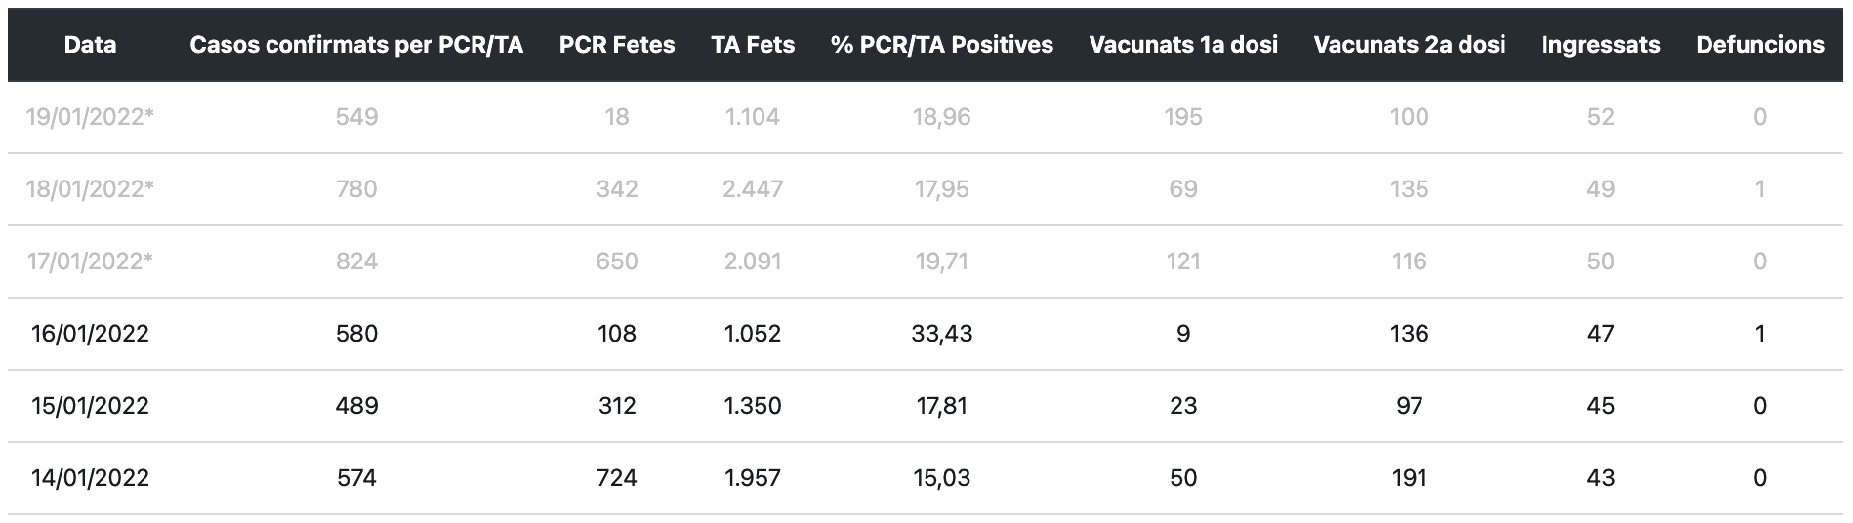
Task: Click the 824 confirmed cases value
Action: [x=356, y=261]
